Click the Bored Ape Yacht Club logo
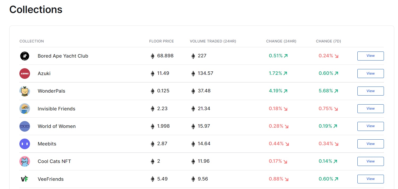The height and width of the screenshot is (189, 398). (25, 56)
